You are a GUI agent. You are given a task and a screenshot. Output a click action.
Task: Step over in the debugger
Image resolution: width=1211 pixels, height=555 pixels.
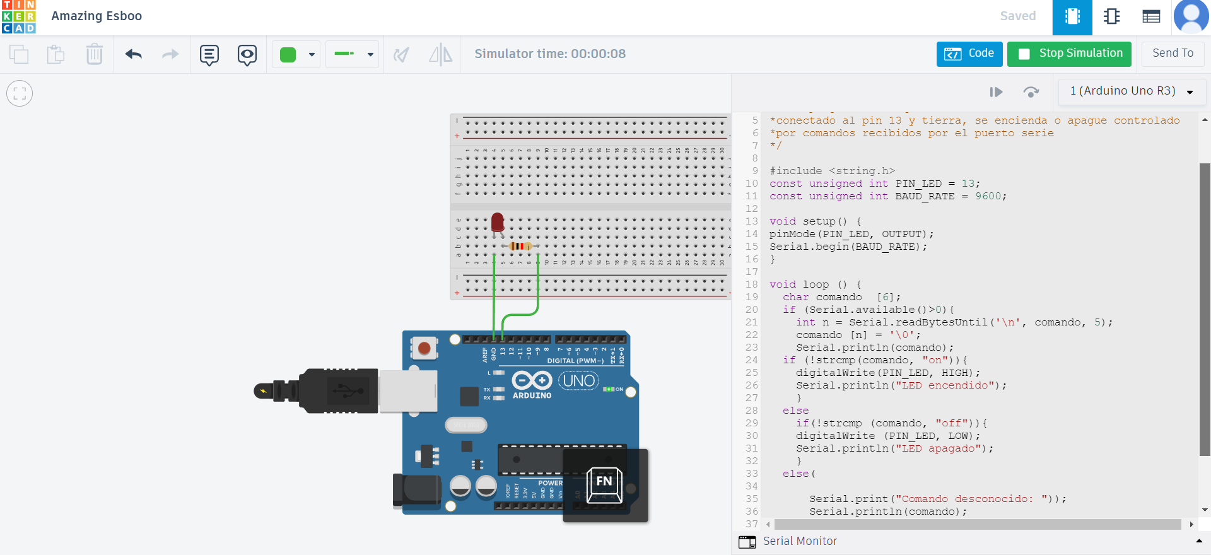(x=1031, y=92)
